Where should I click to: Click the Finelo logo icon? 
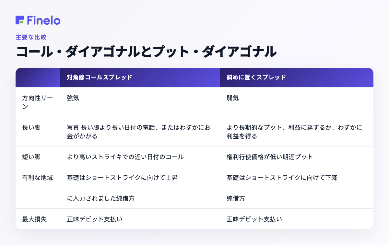(x=20, y=20)
